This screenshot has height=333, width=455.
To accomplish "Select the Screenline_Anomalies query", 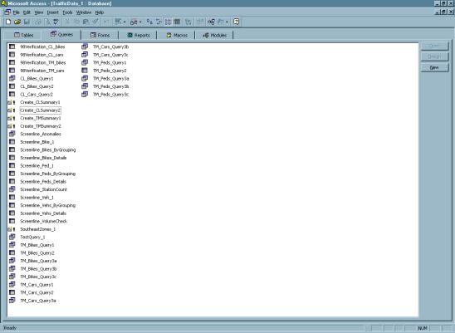I will [41, 135].
